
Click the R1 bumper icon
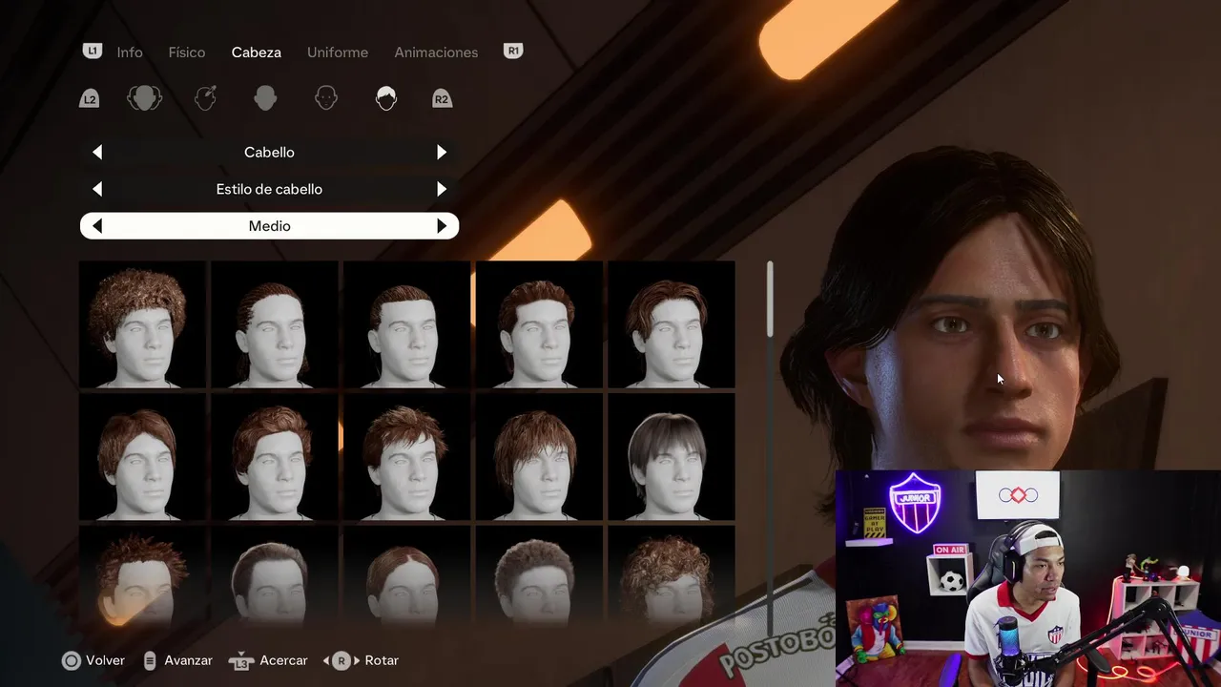pos(513,52)
